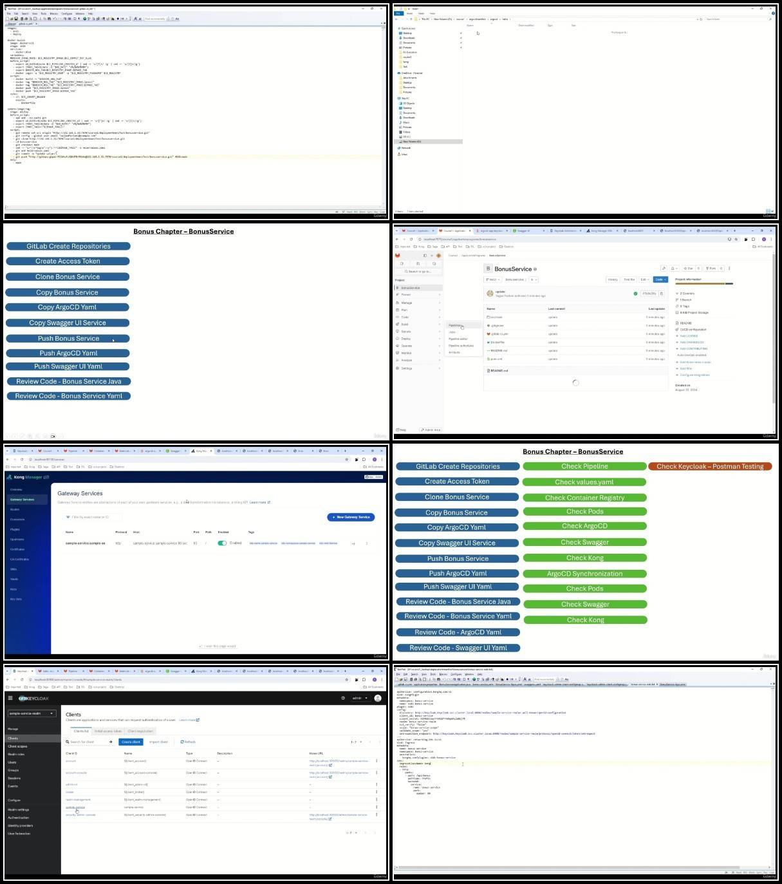The height and width of the screenshot is (884, 782).
Task: Open kebab menu for account client row
Action: coord(377,761)
